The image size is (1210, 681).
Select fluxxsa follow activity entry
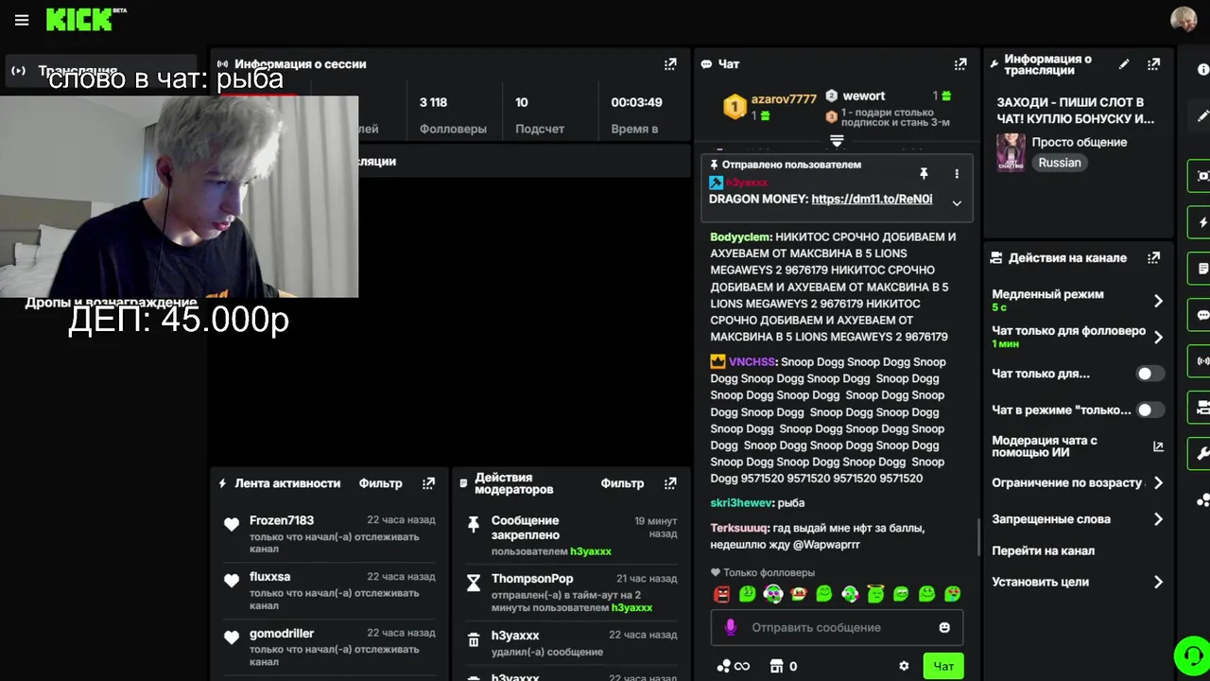(329, 591)
